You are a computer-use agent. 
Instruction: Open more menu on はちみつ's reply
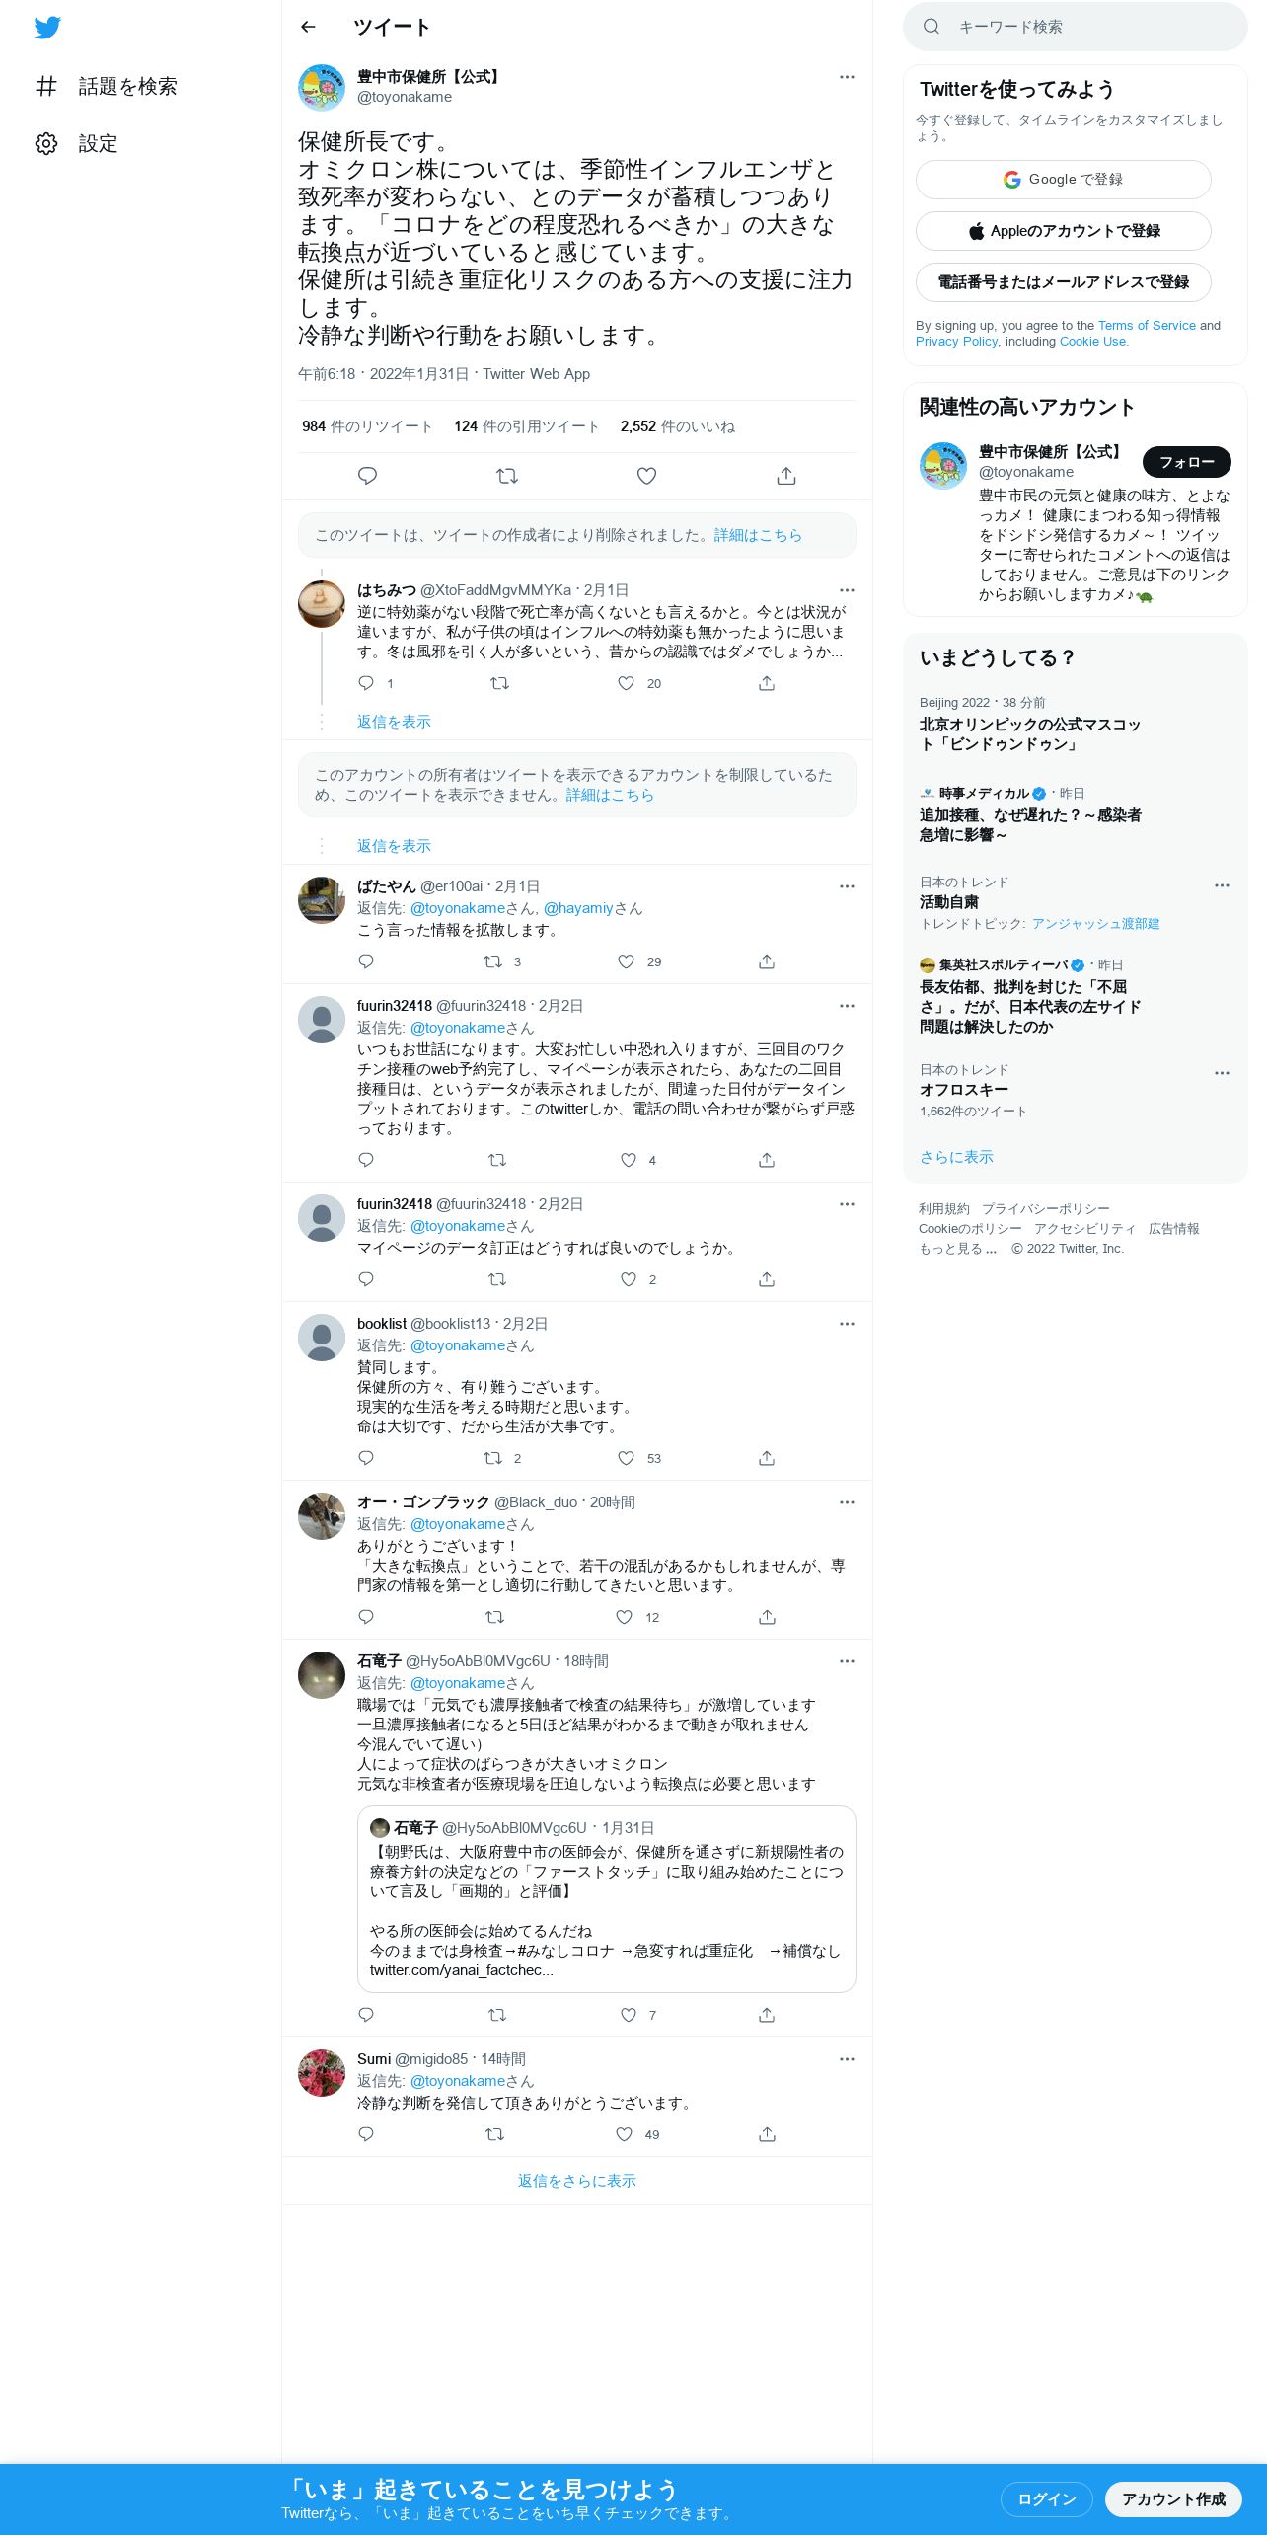[x=847, y=590]
